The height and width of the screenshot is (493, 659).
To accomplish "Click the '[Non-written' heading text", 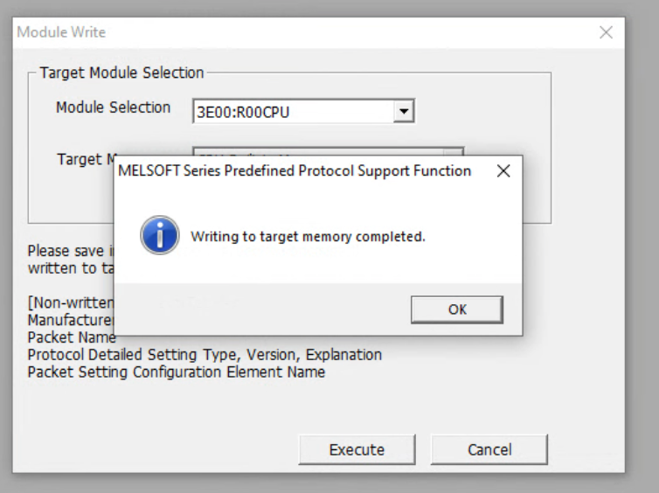I will 71,302.
